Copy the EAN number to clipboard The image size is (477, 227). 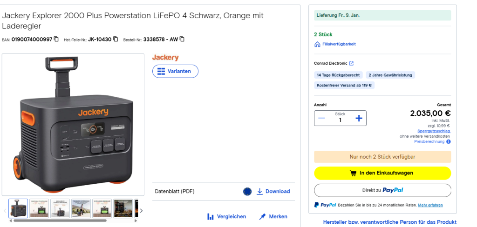pyautogui.click(x=56, y=39)
